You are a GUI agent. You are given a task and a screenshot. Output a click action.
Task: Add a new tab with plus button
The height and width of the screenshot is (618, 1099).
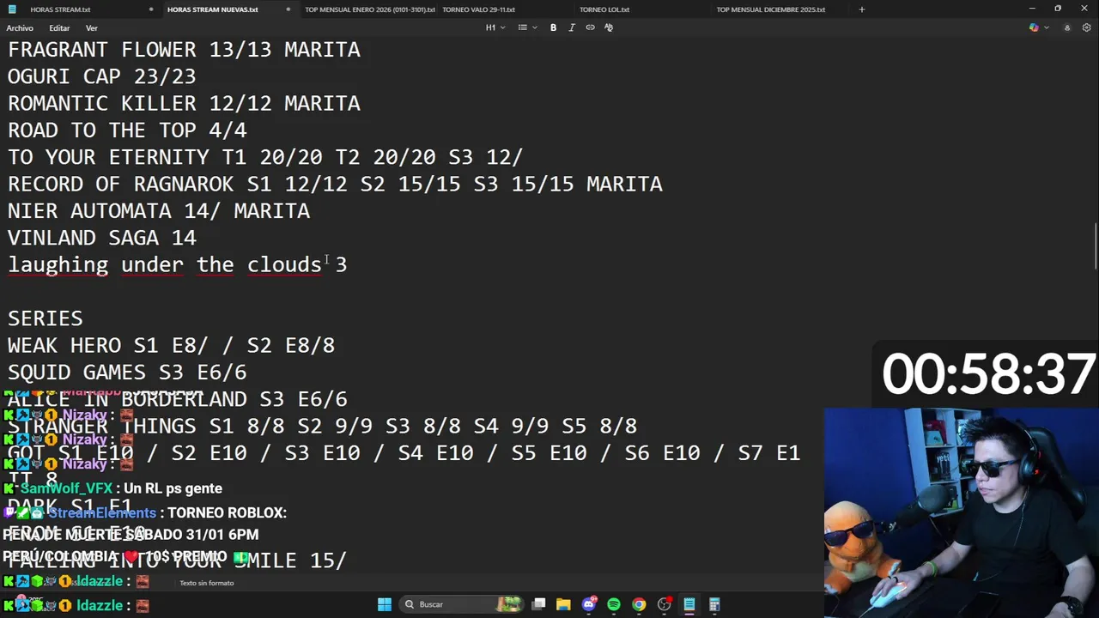862,9
